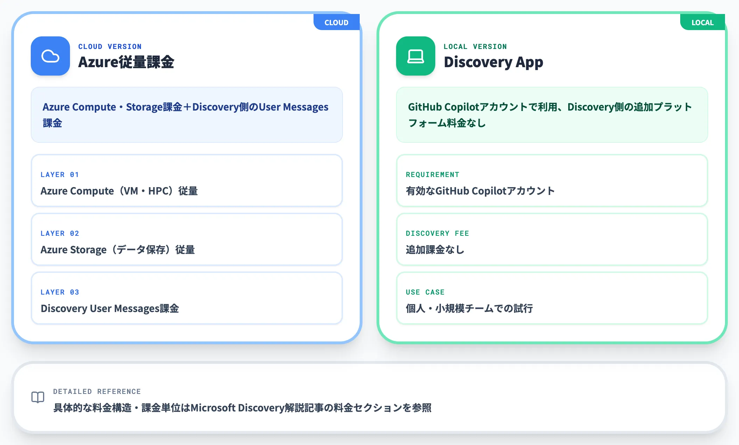Click 有効なGitHub Copilotアカウント text
The width and height of the screenshot is (739, 445).
pos(480,191)
